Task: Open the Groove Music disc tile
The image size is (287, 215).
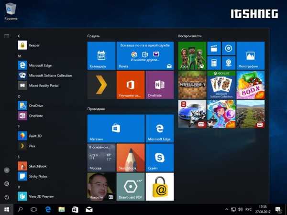Action: (229, 48)
